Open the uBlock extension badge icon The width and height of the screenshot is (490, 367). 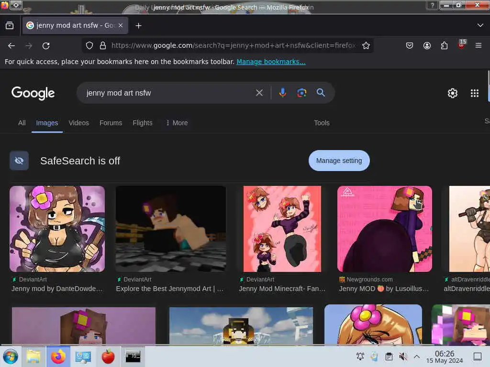(x=462, y=44)
